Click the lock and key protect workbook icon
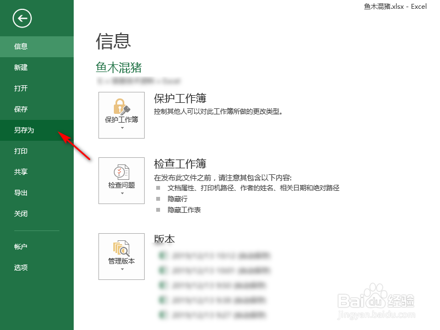Viewport: 440px width, 330px height. pos(122,107)
